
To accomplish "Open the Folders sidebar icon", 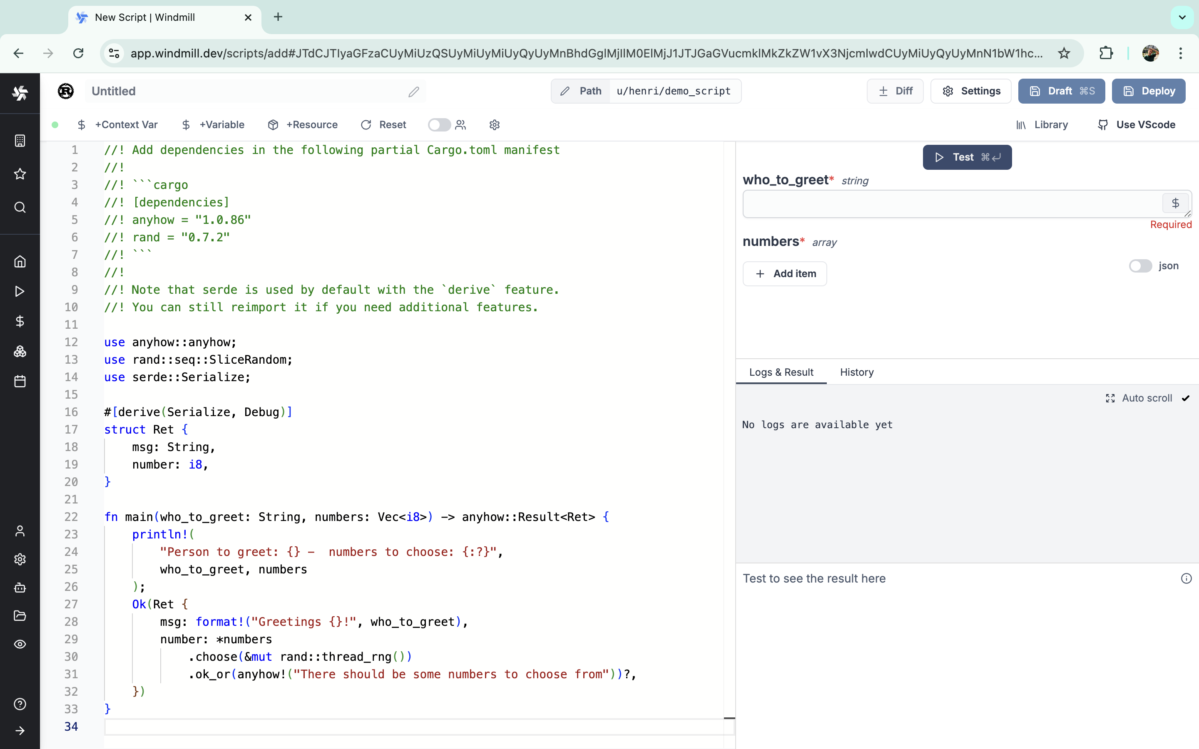I will [20, 616].
